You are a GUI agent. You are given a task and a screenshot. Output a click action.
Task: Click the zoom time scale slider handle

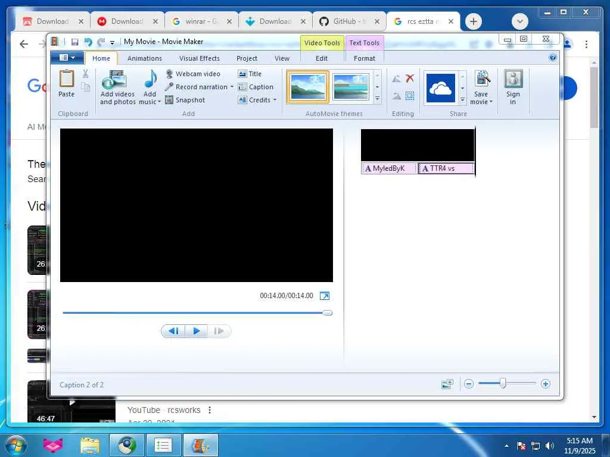503,384
